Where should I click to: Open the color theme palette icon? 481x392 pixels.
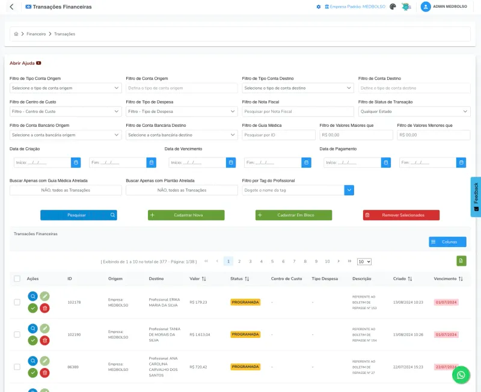[x=393, y=7]
